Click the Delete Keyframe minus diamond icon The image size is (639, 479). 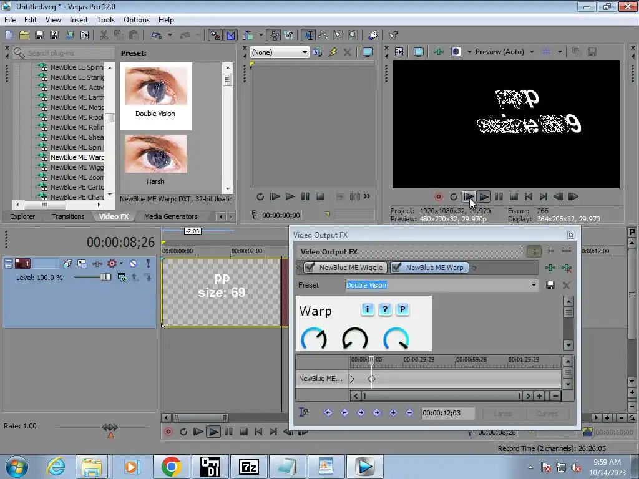[x=409, y=413]
